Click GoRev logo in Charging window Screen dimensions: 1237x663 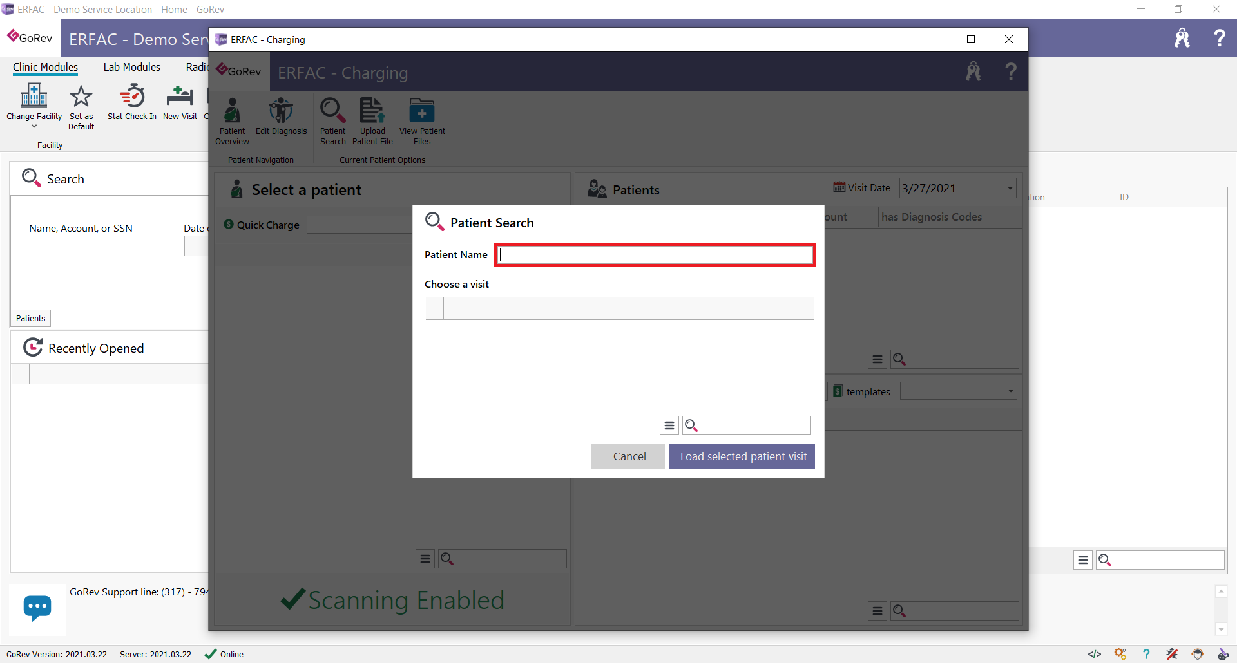coord(239,71)
